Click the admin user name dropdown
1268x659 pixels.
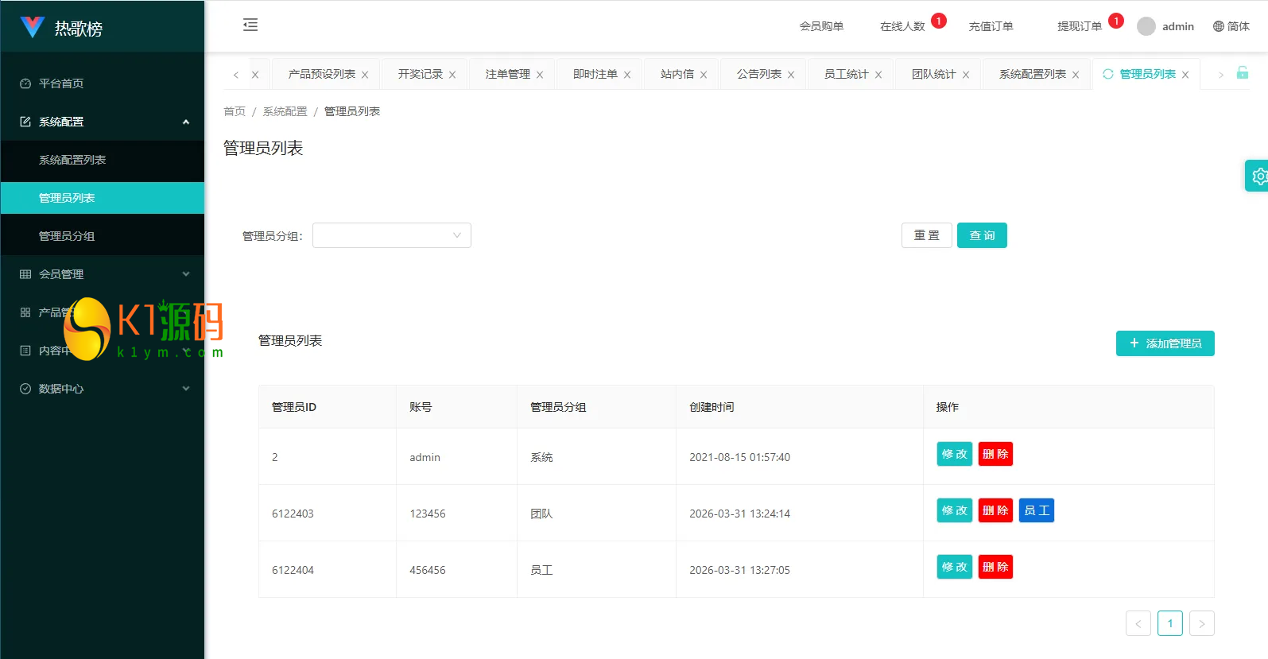coord(1178,26)
